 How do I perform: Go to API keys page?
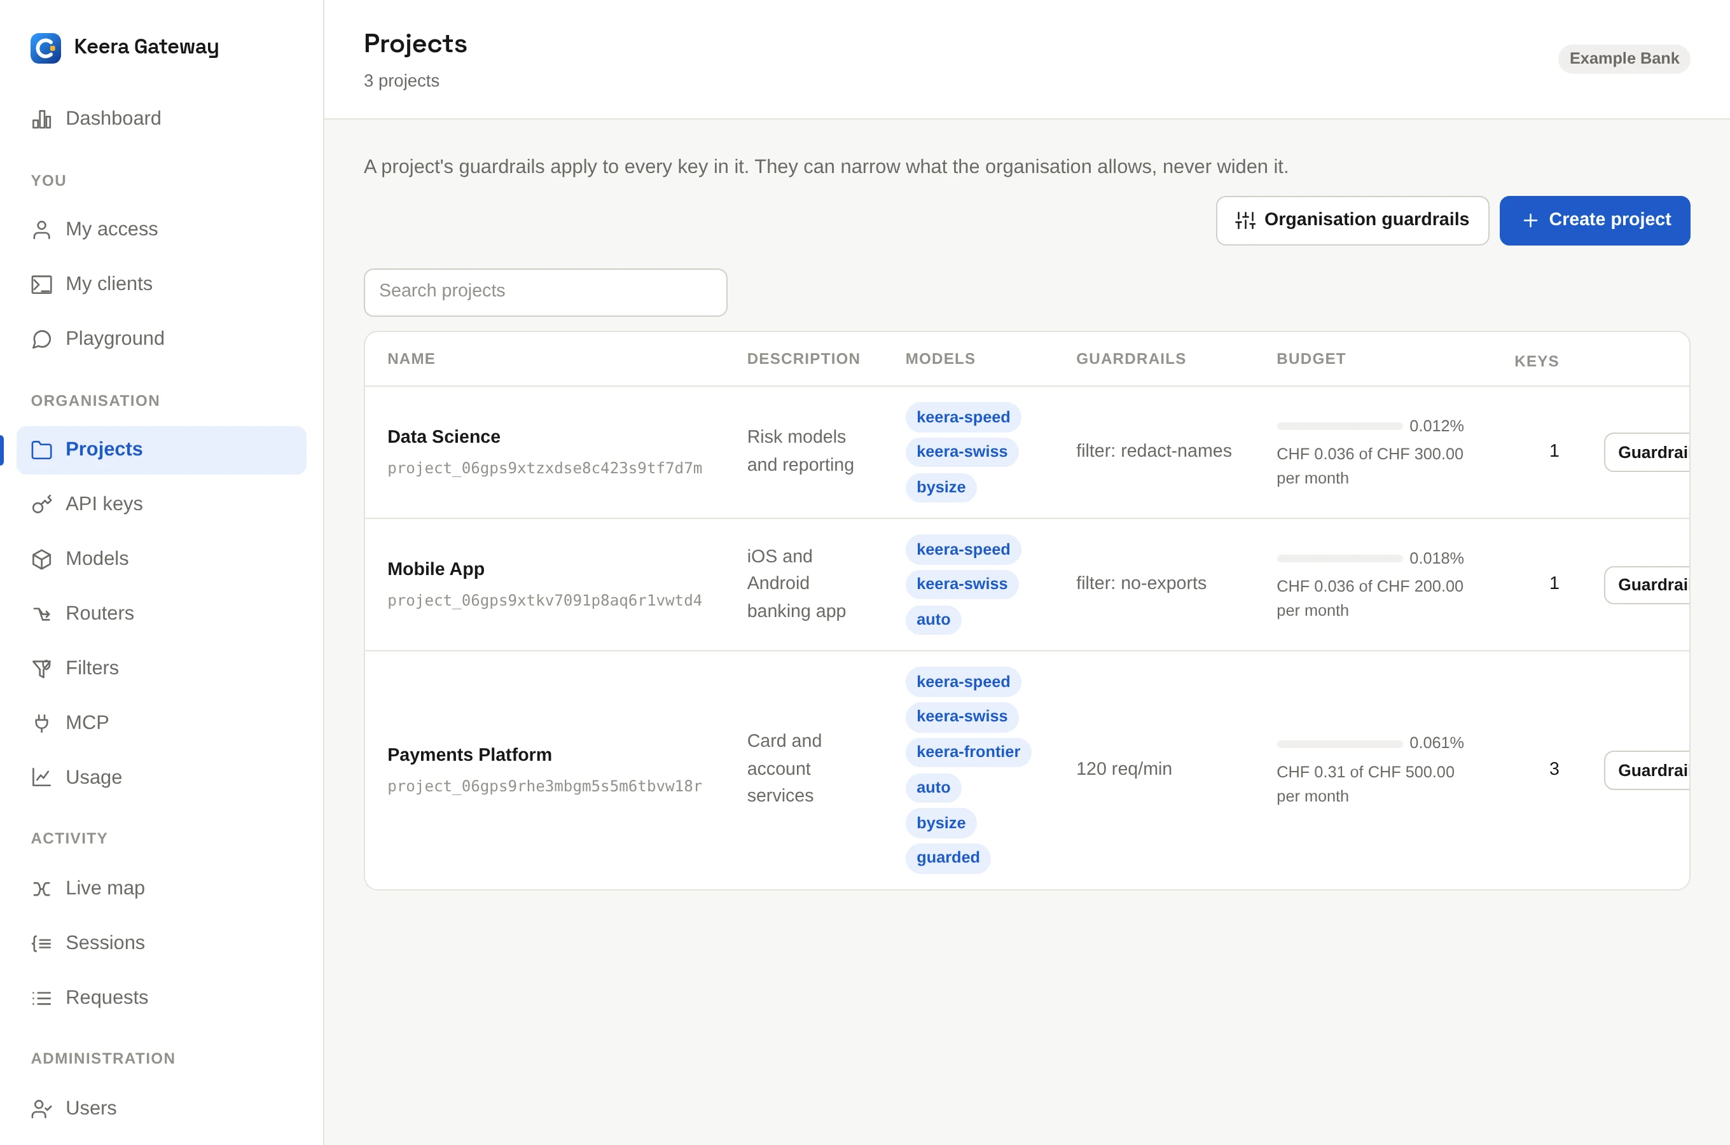[x=162, y=504]
